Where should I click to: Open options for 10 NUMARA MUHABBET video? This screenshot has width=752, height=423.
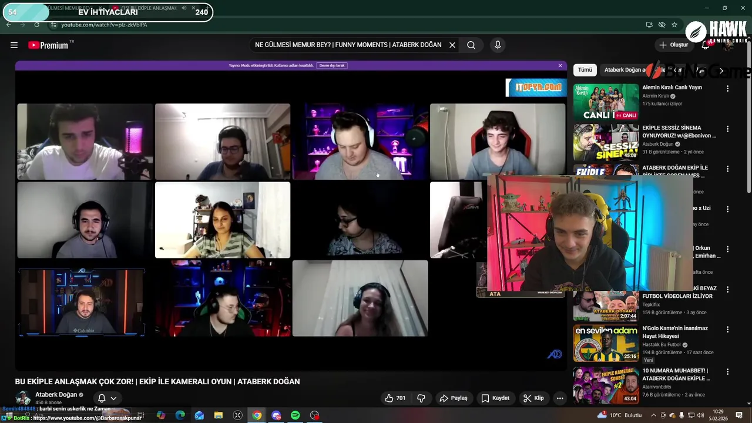(727, 372)
